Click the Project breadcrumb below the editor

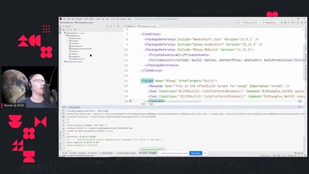(x=143, y=104)
